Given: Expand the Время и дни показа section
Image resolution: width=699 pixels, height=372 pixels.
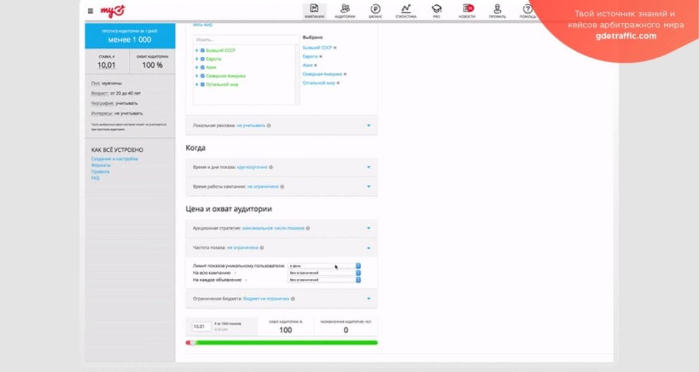Looking at the screenshot, I should point(368,167).
